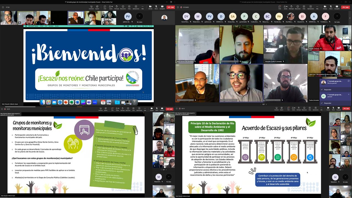352x198 pixels.
Task: Open Editar menu in the shared Mac menu bar
Action: (42, 26)
